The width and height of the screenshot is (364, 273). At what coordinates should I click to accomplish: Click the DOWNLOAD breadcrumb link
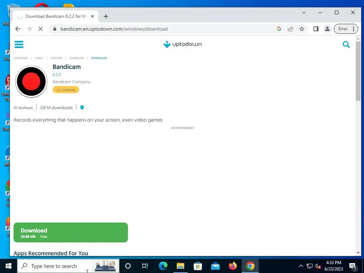tap(99, 58)
